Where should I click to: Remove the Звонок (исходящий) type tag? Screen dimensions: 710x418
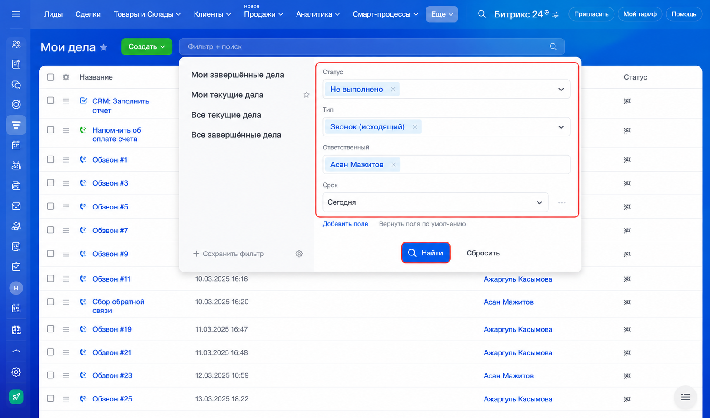coord(415,127)
